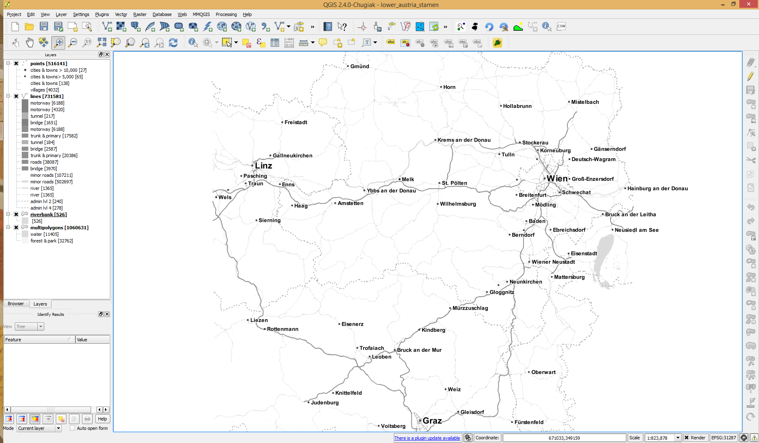Enable the Auto open form checkbox
Viewport: 759px width, 443px height.
[73, 428]
